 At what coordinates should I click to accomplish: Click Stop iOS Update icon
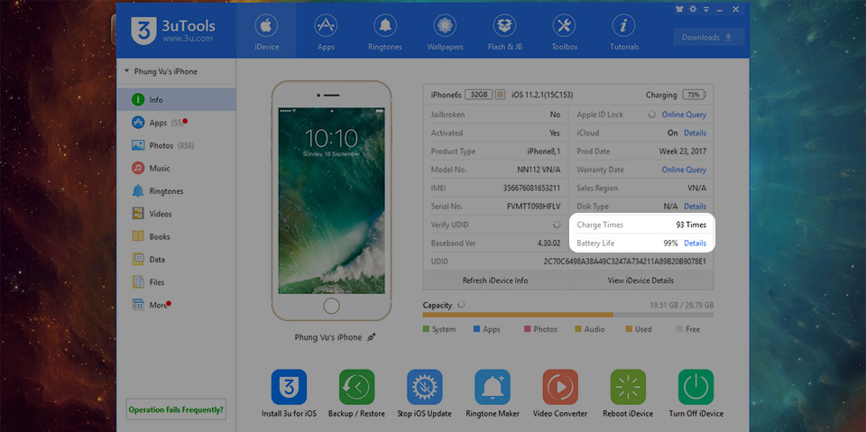[425, 387]
